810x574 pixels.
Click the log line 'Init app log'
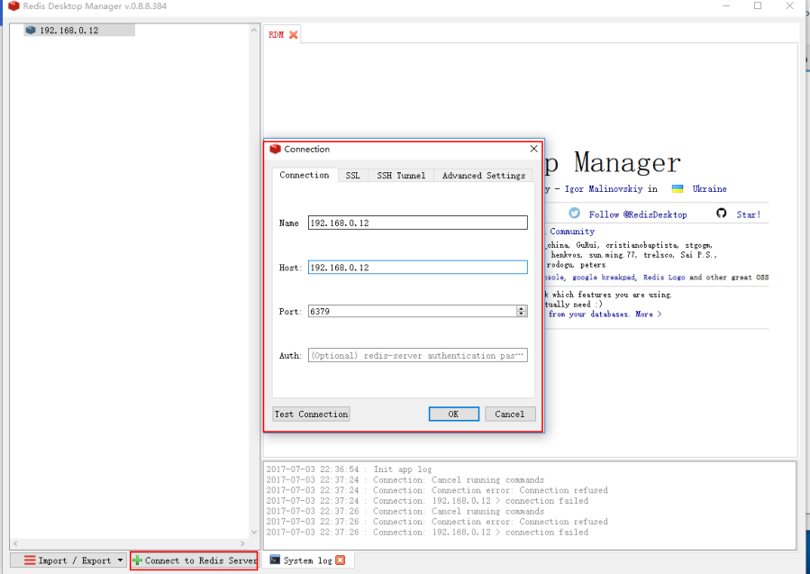[349, 469]
